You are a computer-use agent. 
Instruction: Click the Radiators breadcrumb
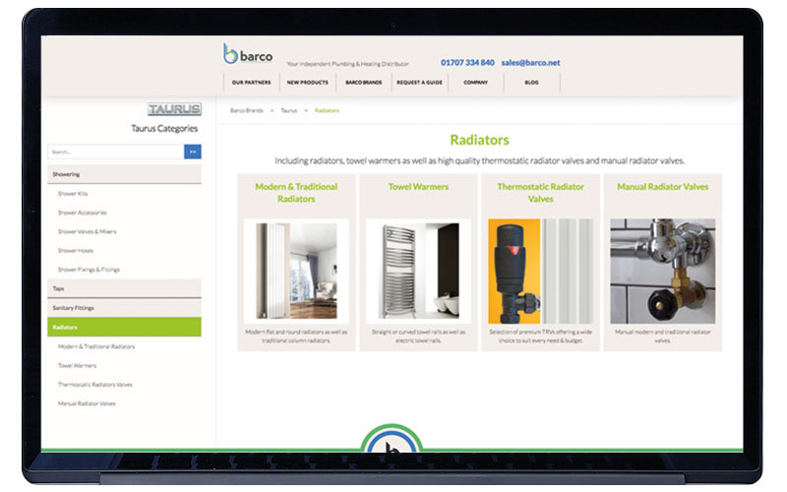[327, 110]
